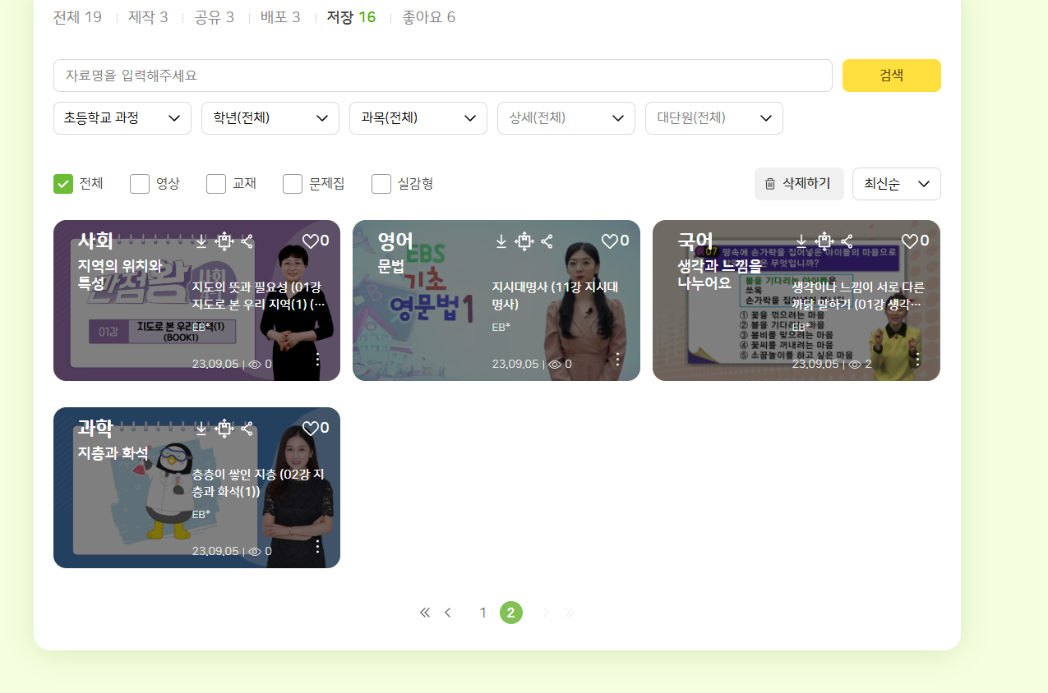Click share icon on 영어 card
Screen dimensions: 1048x693
pos(547,241)
